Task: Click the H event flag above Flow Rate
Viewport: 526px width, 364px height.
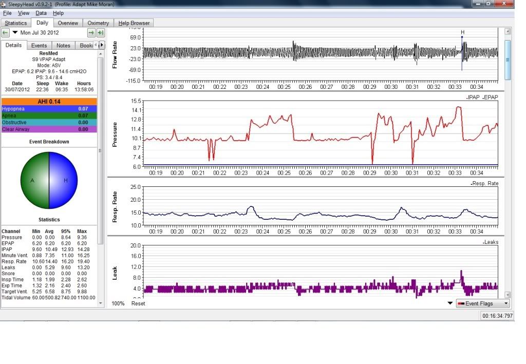Action: coord(462,32)
